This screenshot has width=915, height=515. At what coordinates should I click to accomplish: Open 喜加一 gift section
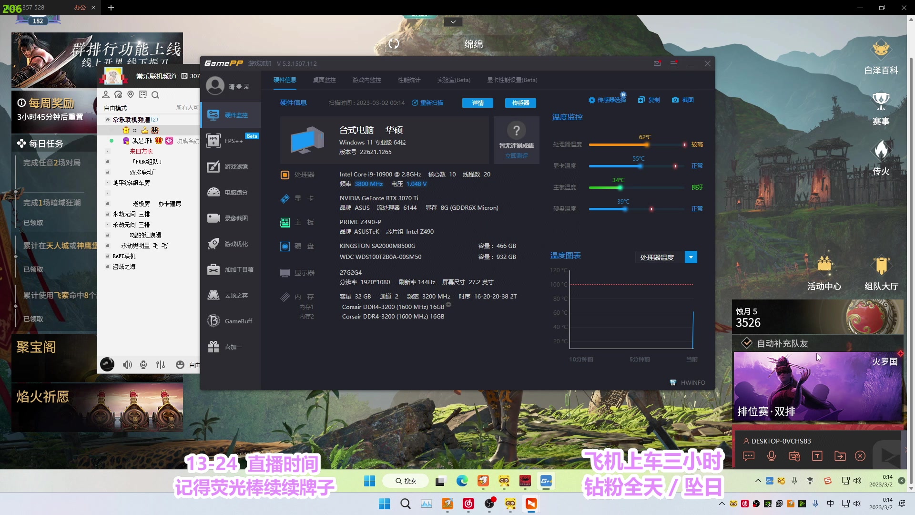click(231, 347)
